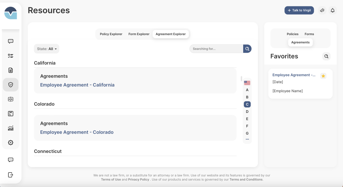
Task: Open the State: All dropdown
Action: (x=47, y=49)
